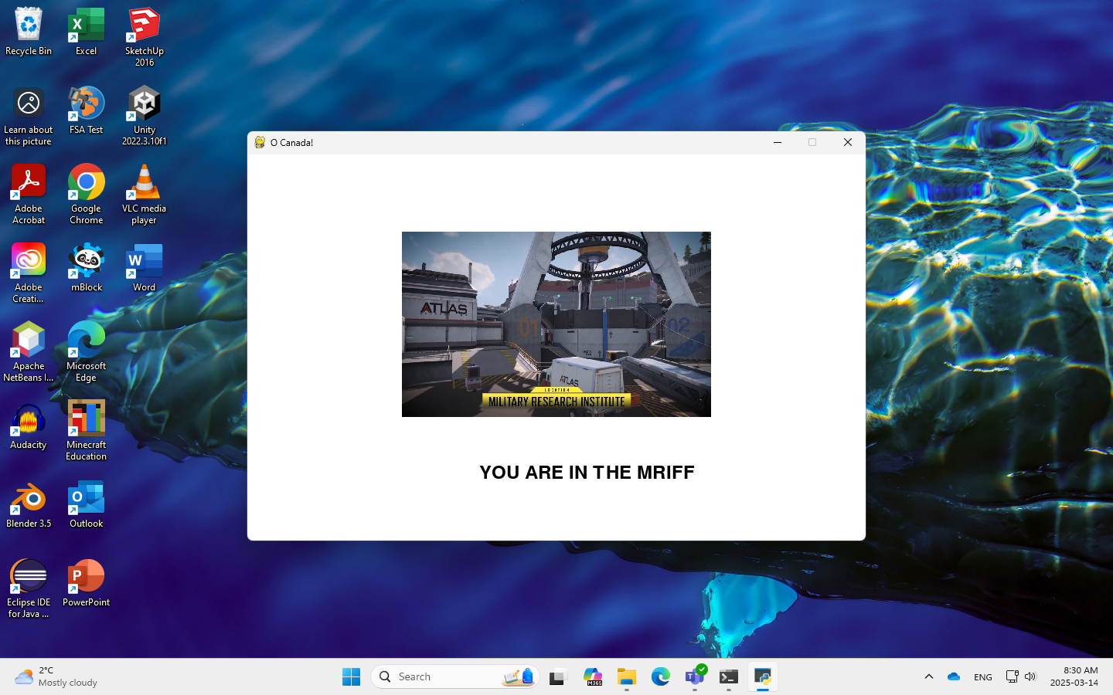Viewport: 1113px width, 695px height.
Task: Open the FSA Test shortcut
Action: 86,110
